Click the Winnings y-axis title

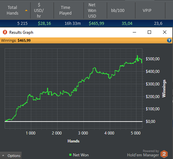pyautogui.click(x=164, y=88)
